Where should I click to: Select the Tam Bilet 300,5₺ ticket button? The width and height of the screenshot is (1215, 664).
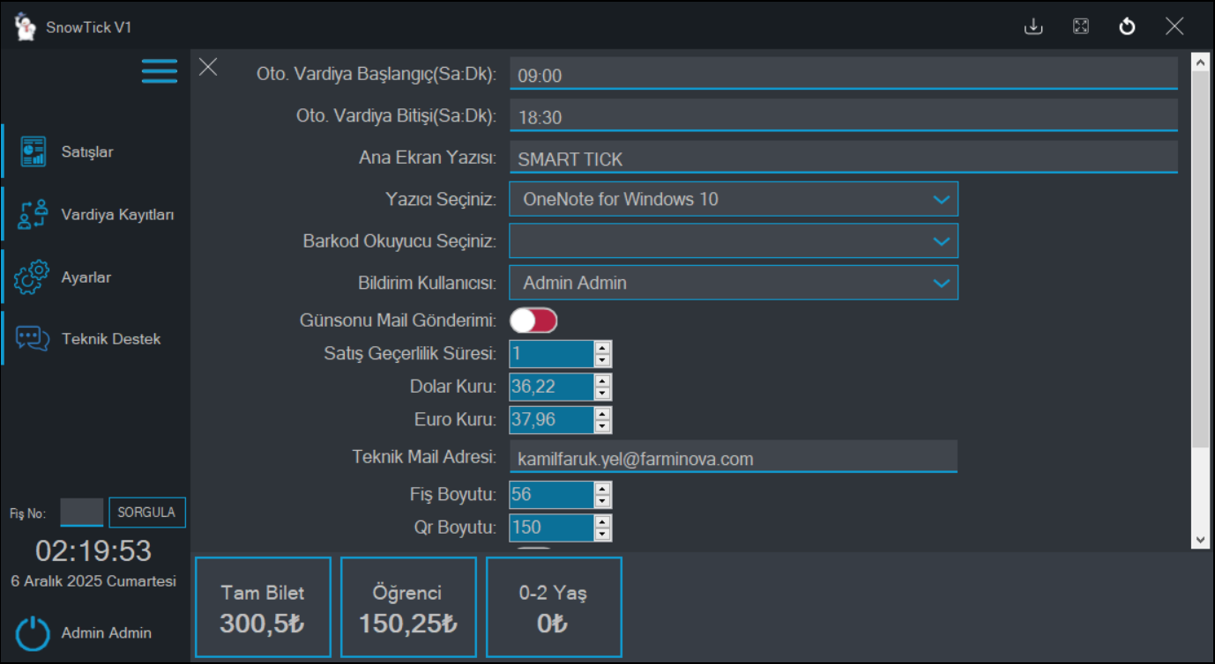tap(263, 607)
